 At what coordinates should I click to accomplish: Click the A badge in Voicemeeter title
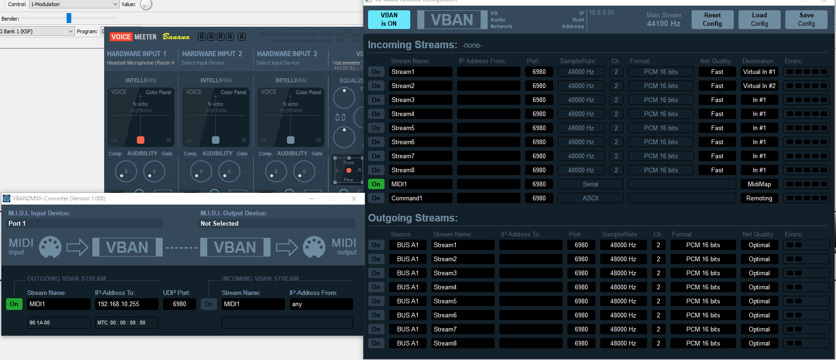point(241,37)
